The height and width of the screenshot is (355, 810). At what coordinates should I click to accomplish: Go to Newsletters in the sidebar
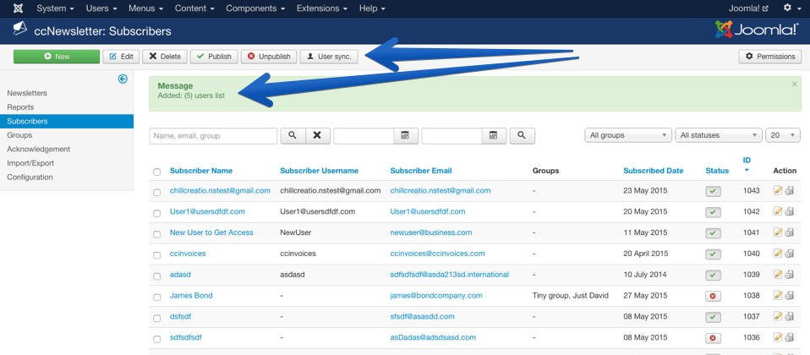coord(27,93)
